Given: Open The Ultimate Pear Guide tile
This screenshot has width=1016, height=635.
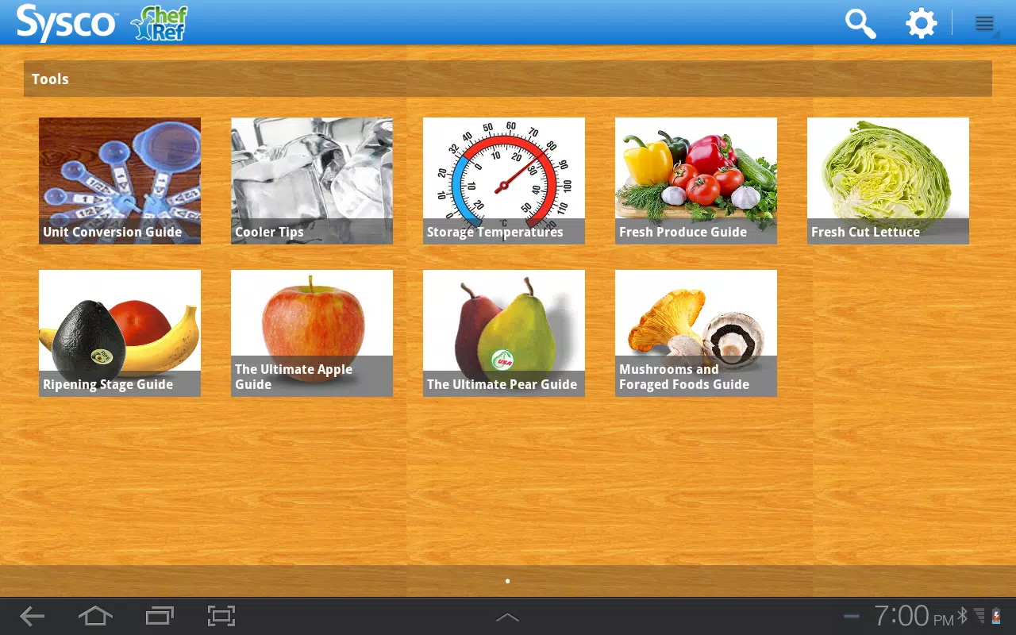Looking at the screenshot, I should [x=504, y=333].
